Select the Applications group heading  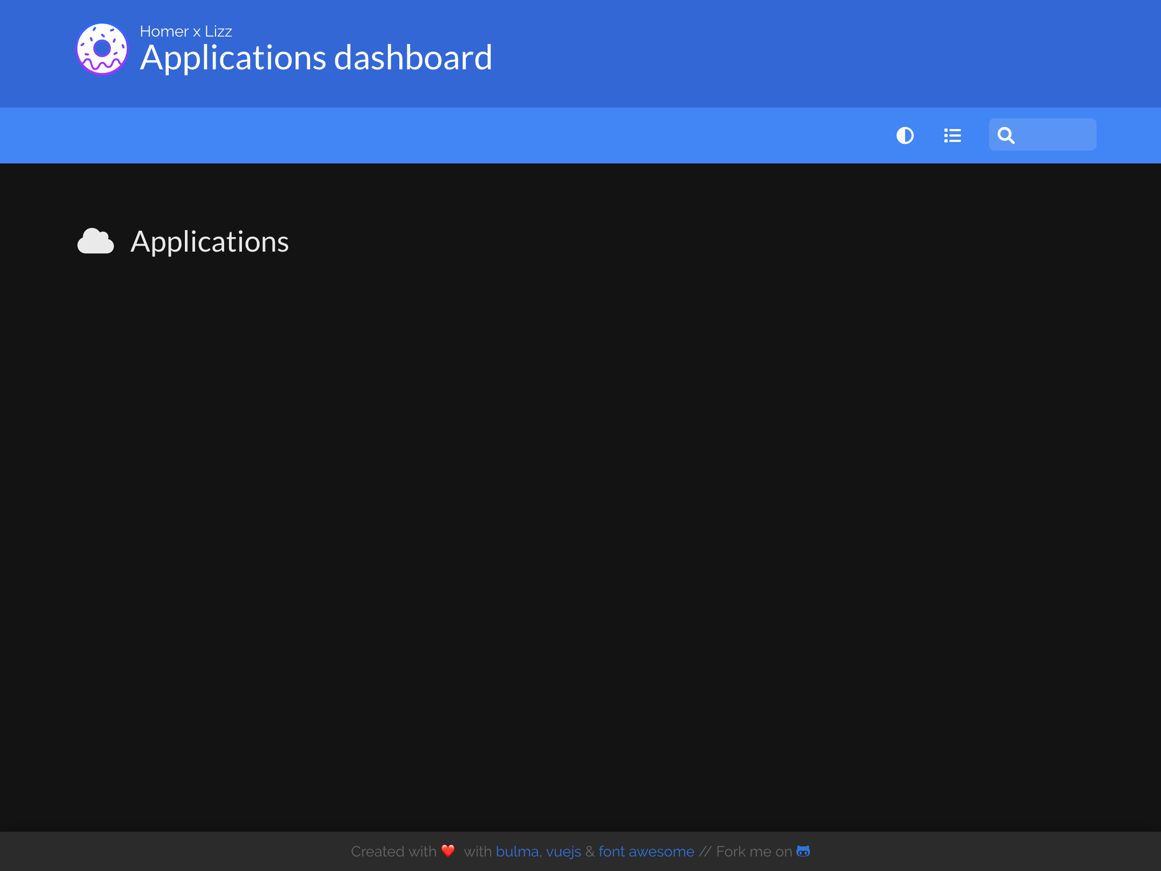[x=210, y=242]
